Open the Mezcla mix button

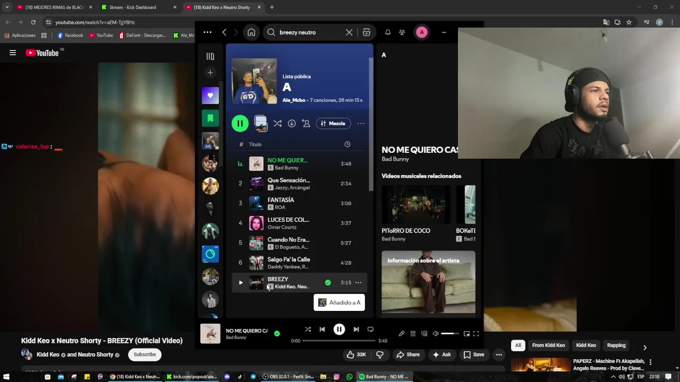(x=333, y=124)
